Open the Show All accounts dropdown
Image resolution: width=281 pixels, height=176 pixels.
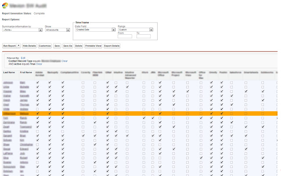coord(57,30)
